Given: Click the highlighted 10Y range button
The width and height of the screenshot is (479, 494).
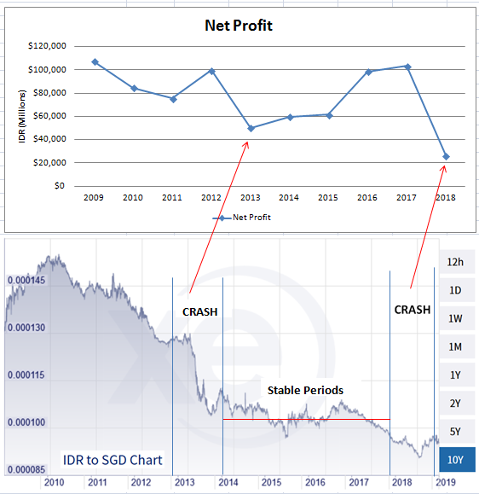Looking at the screenshot, I should [x=457, y=460].
